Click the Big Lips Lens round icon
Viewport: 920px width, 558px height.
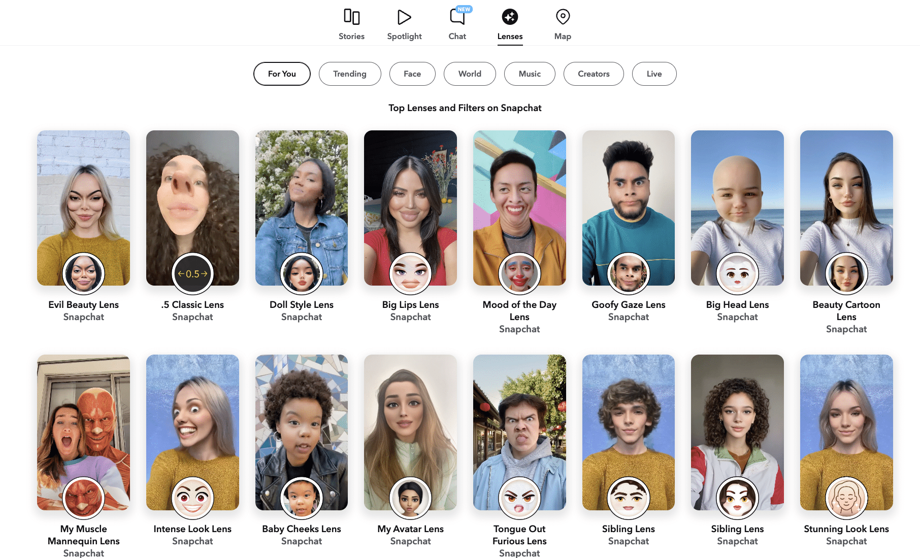pos(410,274)
